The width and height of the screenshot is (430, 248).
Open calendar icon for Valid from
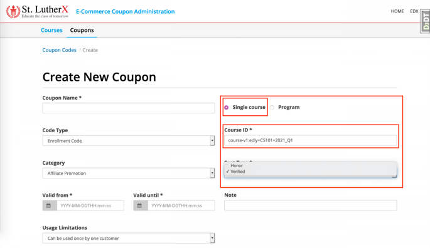tap(50, 205)
